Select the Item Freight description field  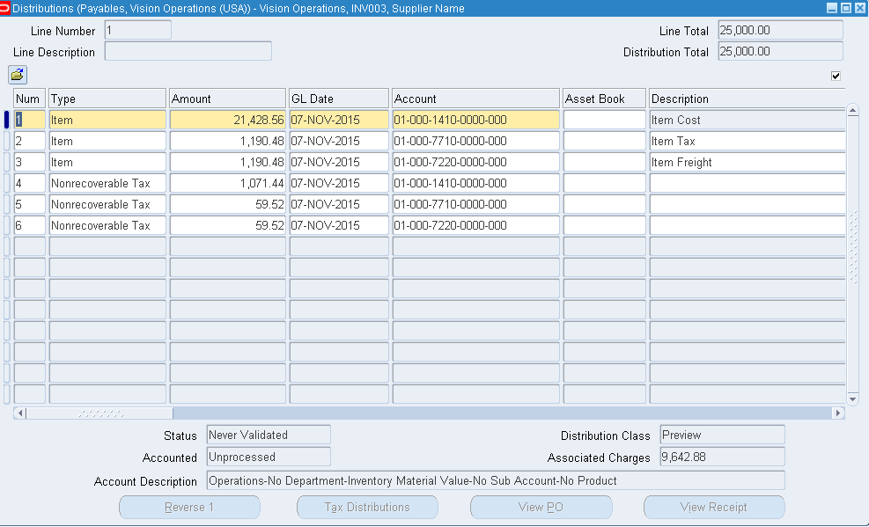click(747, 162)
